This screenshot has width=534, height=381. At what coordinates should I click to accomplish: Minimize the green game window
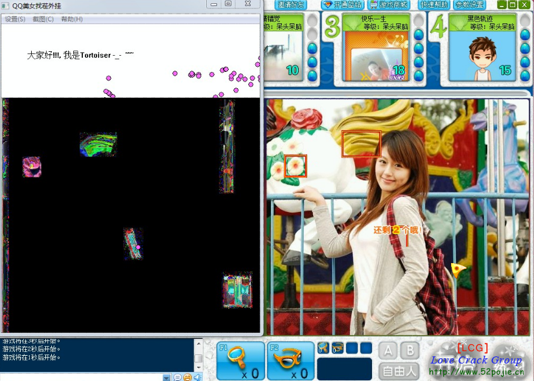tap(502, 5)
